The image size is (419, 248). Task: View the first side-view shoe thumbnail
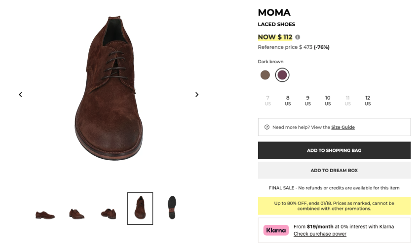pyautogui.click(x=45, y=214)
